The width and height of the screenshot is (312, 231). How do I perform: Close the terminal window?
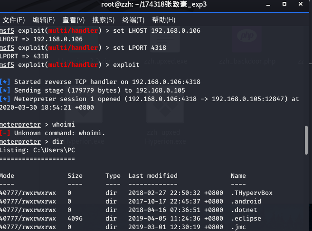pos(301,4)
